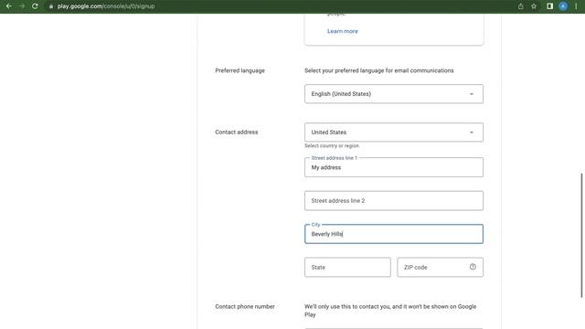
Task: Open the profile avatar menu
Action: point(563,6)
